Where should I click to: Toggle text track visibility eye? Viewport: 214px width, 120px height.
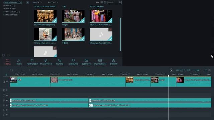[x=7, y=96]
